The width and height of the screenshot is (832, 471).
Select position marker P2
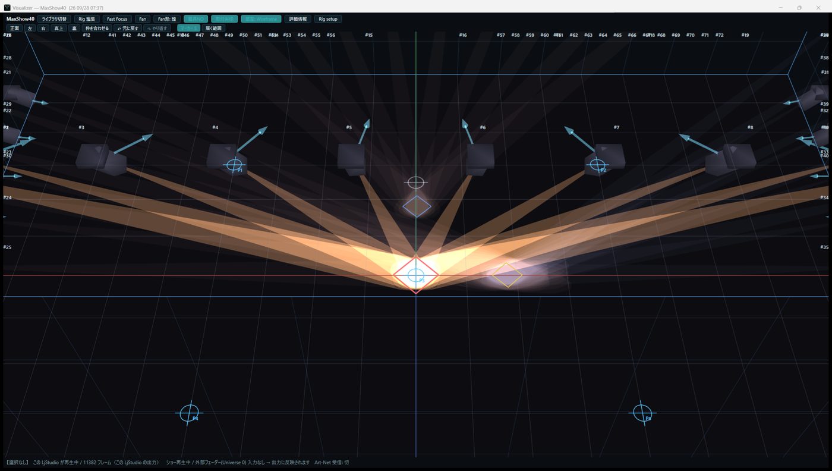pos(597,165)
